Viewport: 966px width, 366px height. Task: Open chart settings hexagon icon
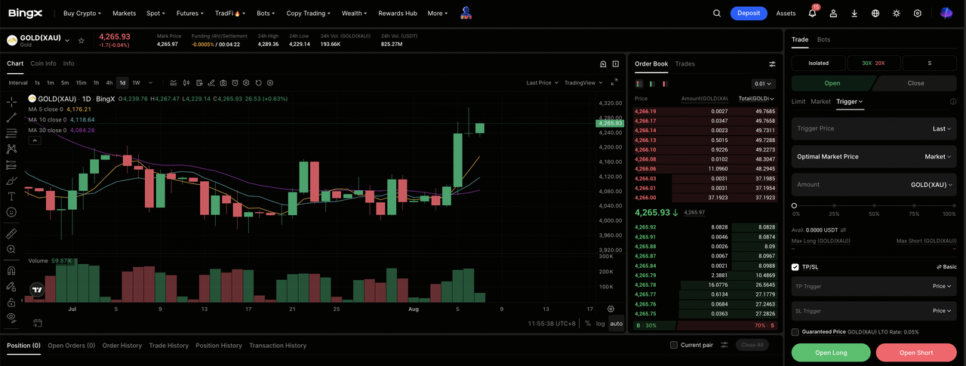pos(246,83)
